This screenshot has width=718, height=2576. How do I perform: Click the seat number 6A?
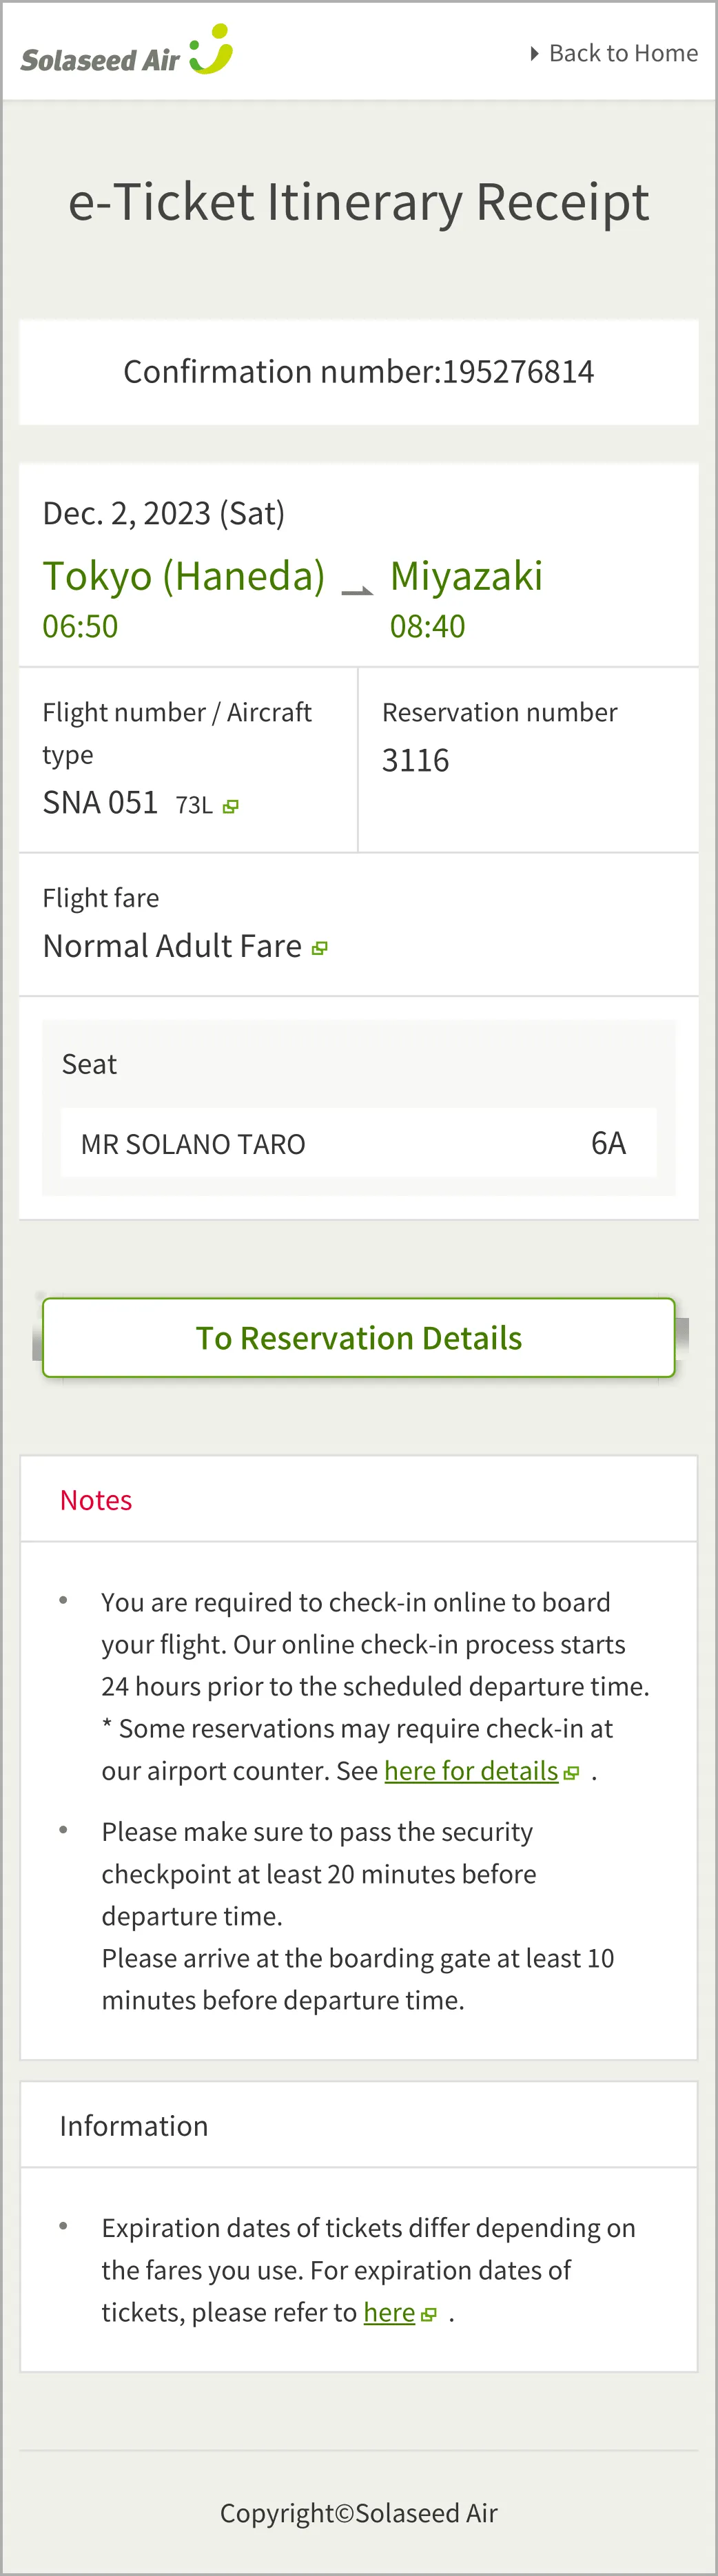point(608,1143)
